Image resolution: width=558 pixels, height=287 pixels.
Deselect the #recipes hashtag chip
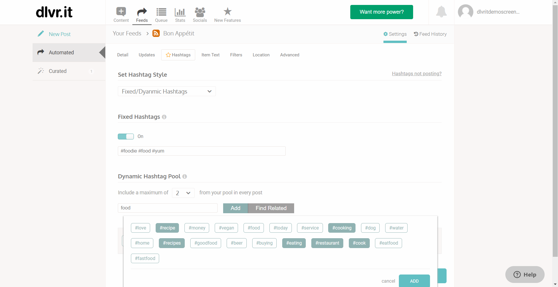point(172,243)
